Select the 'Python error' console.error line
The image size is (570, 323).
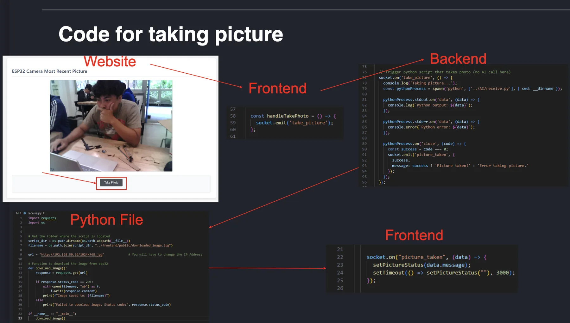pos(431,127)
